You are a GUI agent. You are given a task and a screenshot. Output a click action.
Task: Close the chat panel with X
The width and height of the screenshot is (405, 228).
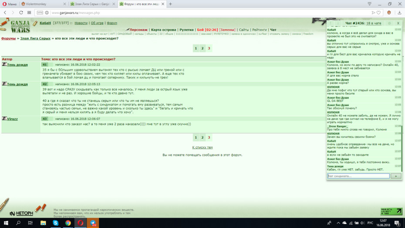coord(398,23)
